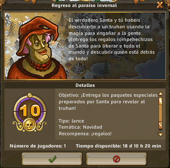
Task: Click the Recompensa: ¡regalos! line
Action: click(85, 134)
